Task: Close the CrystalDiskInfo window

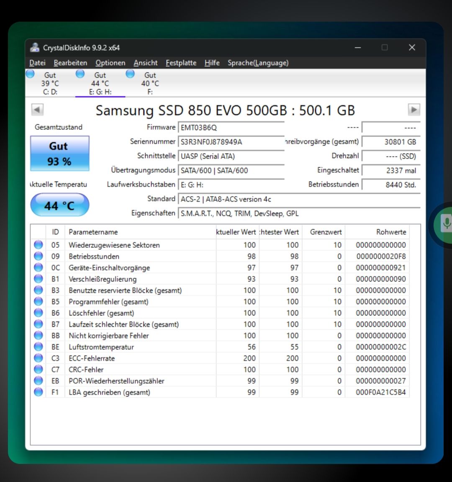Action: pyautogui.click(x=412, y=47)
